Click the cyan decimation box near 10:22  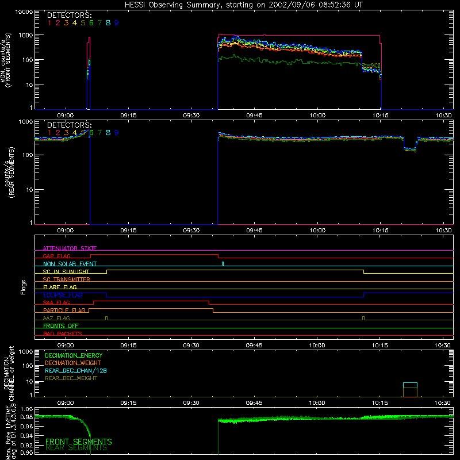[410, 385]
